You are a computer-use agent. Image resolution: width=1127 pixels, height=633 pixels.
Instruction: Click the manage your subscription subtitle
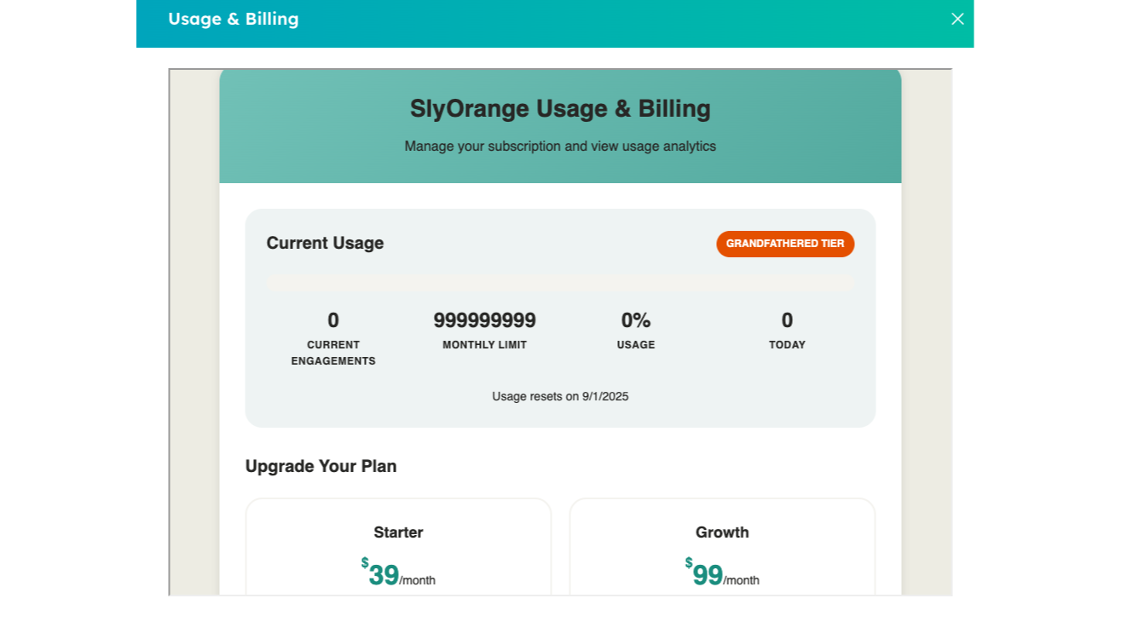click(560, 147)
